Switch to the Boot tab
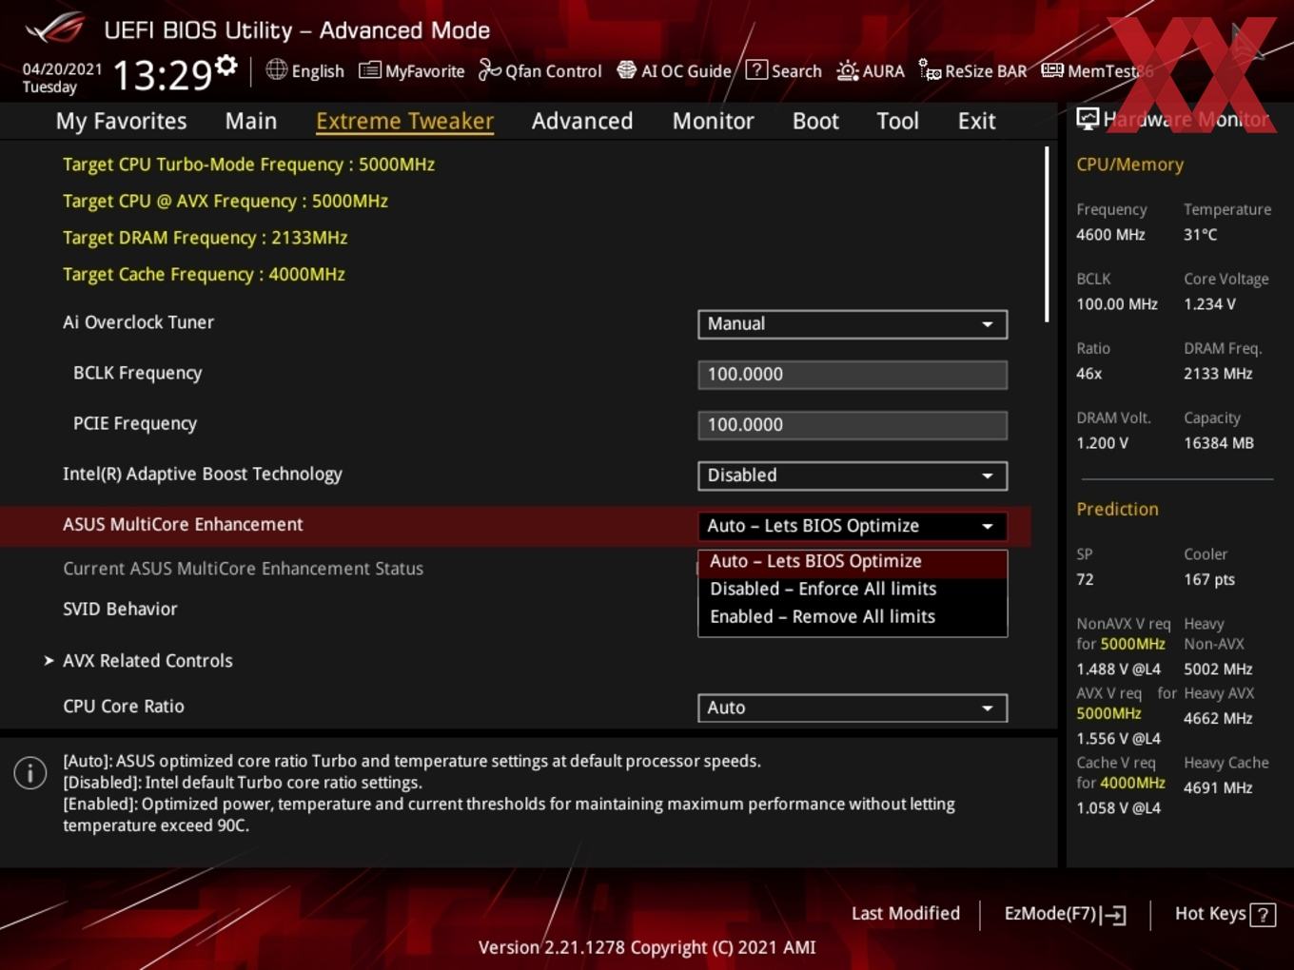Viewport: 1294px width, 970px height. (815, 121)
